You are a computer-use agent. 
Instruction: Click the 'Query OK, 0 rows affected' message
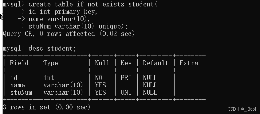click(69, 34)
